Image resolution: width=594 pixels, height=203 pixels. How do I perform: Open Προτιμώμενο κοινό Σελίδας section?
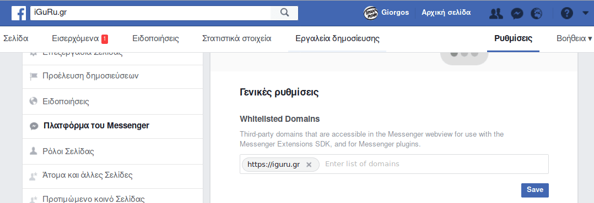click(113, 196)
